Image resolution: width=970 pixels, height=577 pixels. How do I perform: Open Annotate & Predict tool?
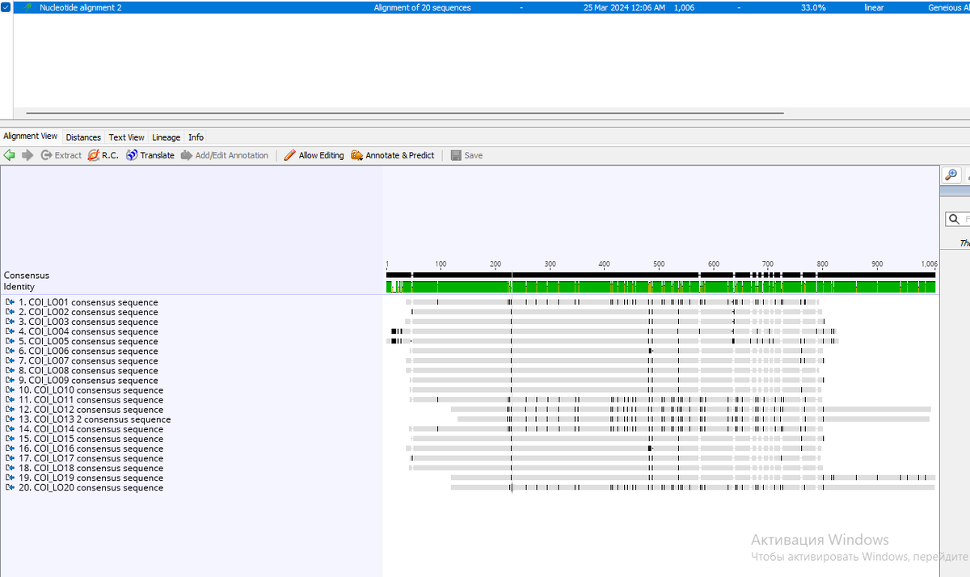point(393,155)
